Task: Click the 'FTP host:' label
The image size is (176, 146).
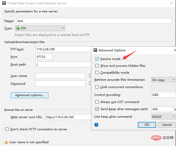Action: [17, 49]
